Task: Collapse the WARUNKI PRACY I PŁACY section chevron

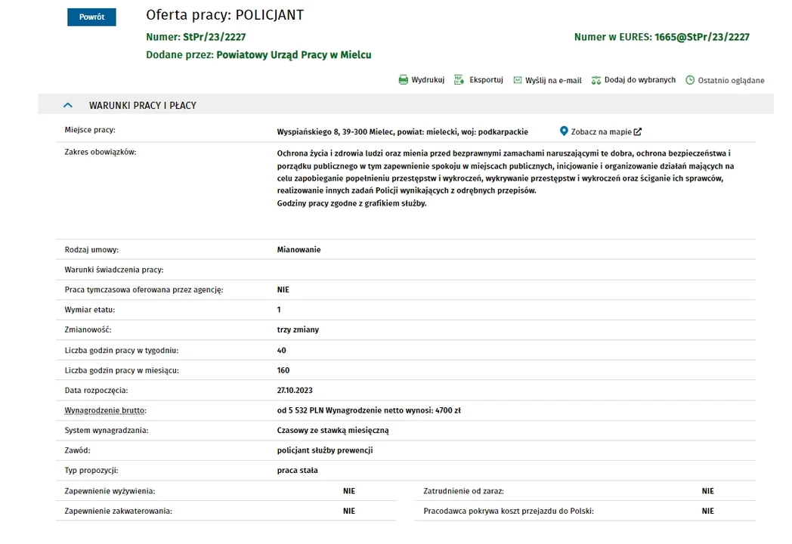Action: (x=68, y=105)
